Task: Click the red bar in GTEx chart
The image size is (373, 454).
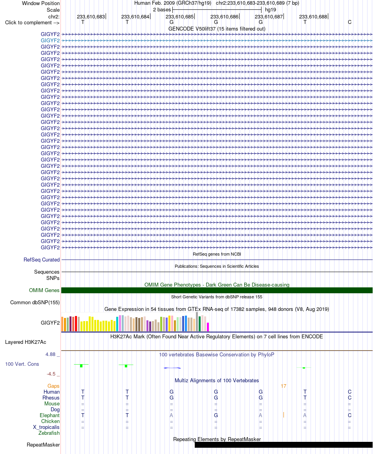Action: click(76, 324)
